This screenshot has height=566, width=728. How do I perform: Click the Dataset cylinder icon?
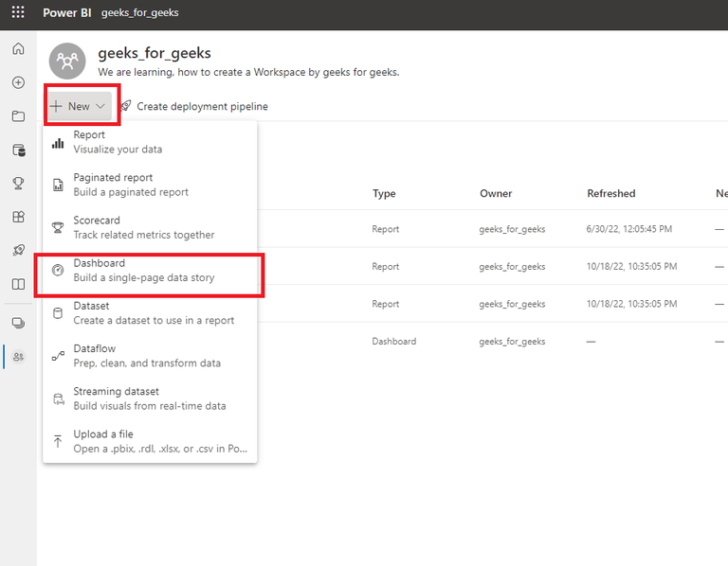(x=58, y=313)
